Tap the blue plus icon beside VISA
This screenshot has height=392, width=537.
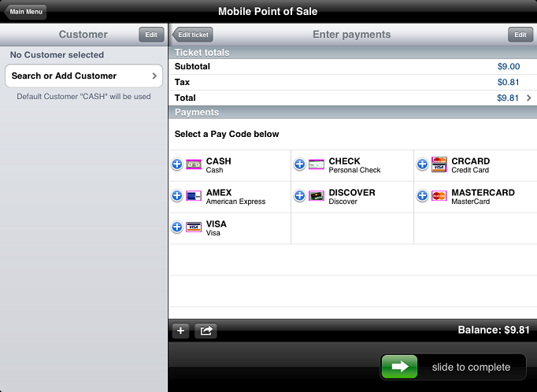176,227
